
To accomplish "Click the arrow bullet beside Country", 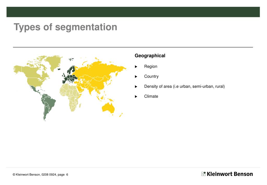I will click(136, 77).
